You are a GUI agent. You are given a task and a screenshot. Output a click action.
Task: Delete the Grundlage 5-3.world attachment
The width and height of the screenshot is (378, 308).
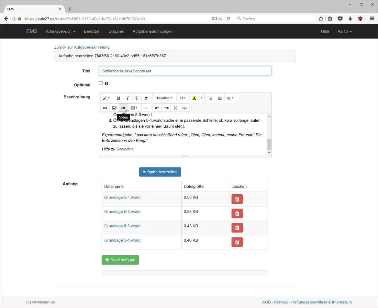237,228
